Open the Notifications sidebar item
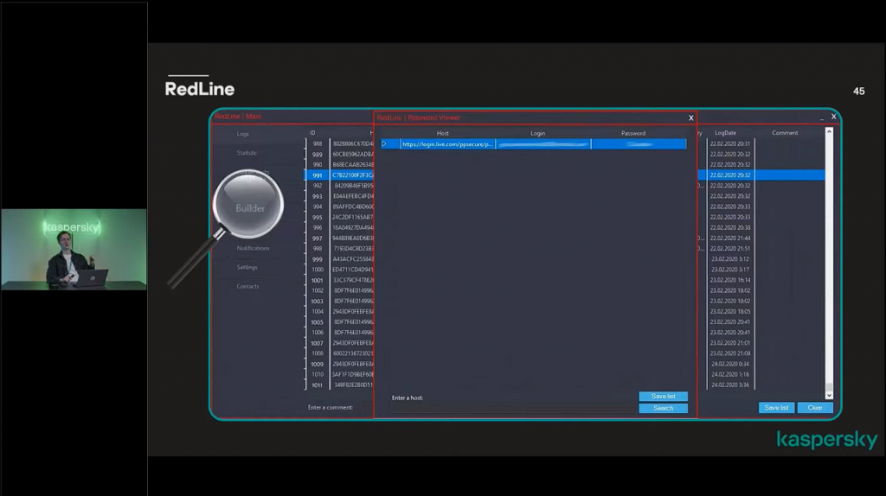This screenshot has height=496, width=886. [x=253, y=248]
